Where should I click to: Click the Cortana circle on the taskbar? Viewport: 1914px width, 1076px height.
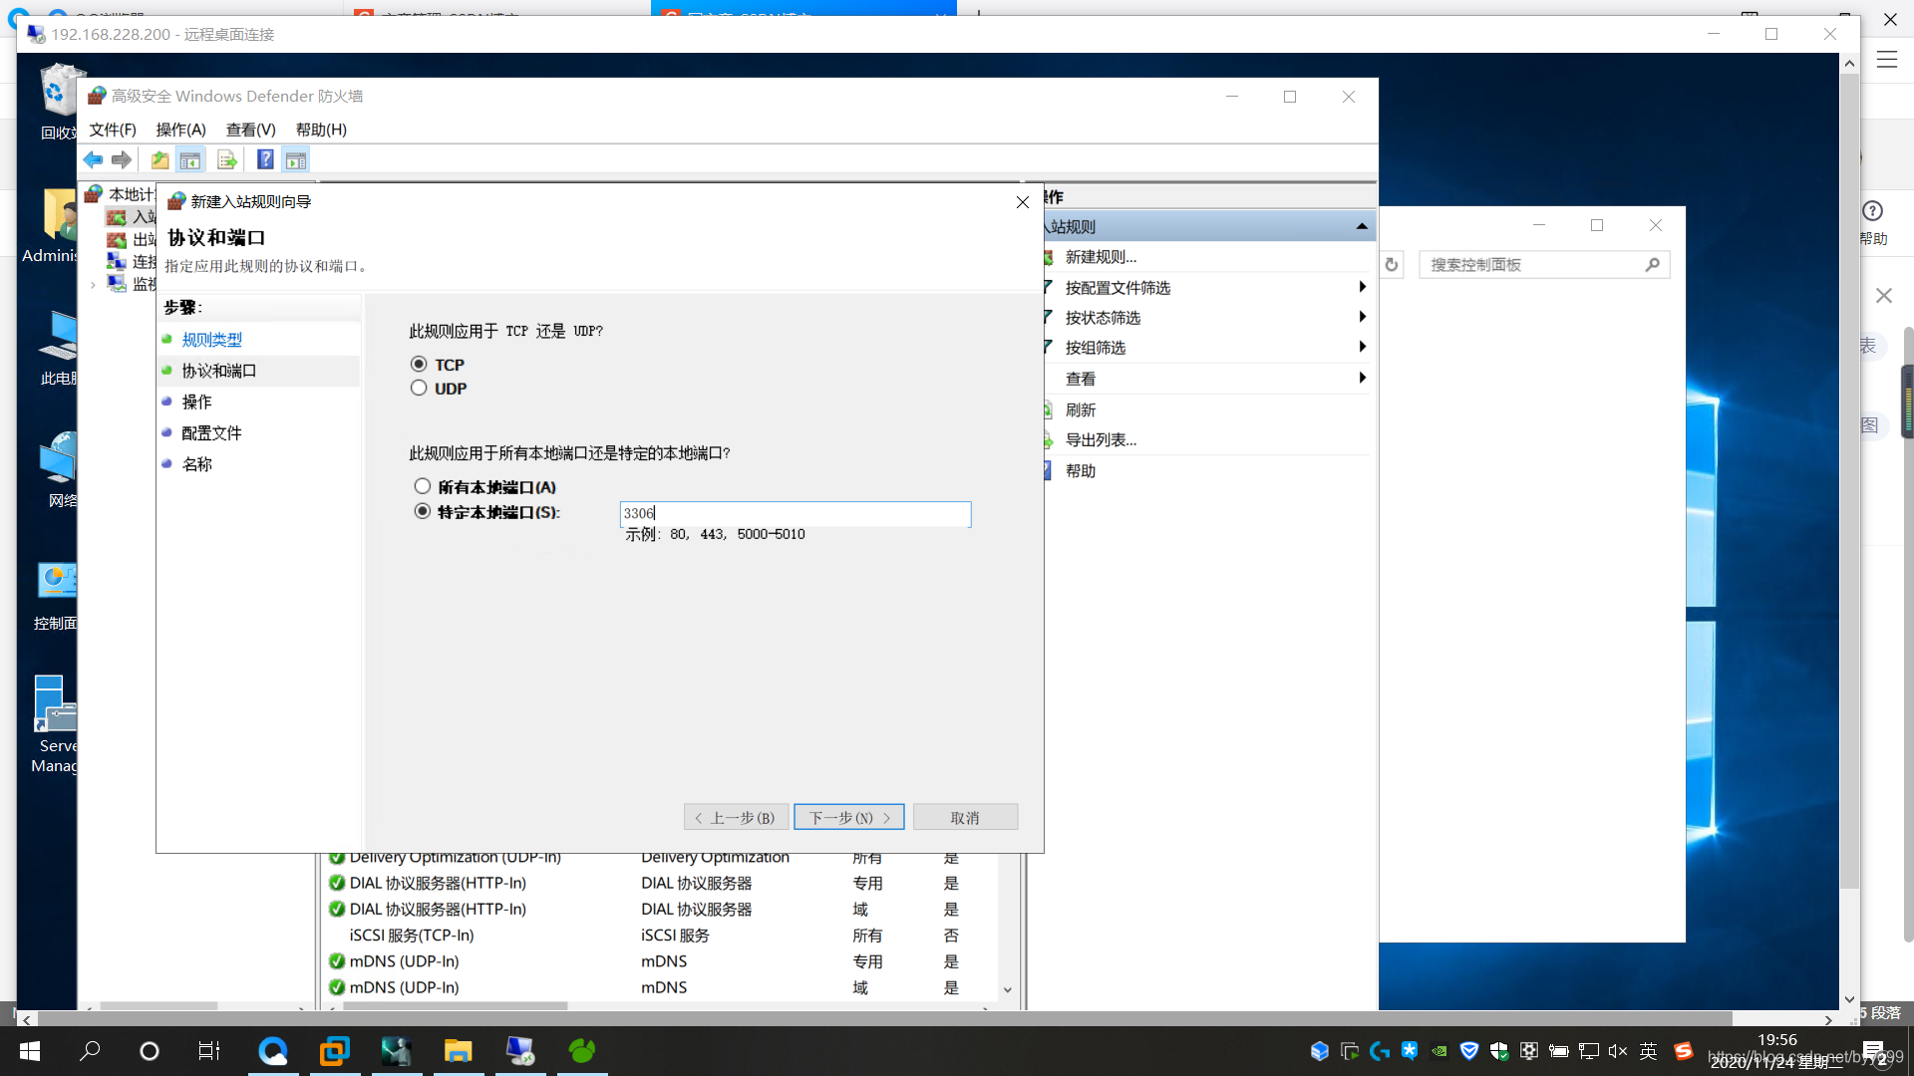150,1051
